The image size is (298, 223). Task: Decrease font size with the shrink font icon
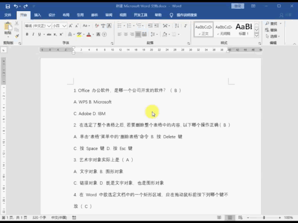coord(77,26)
